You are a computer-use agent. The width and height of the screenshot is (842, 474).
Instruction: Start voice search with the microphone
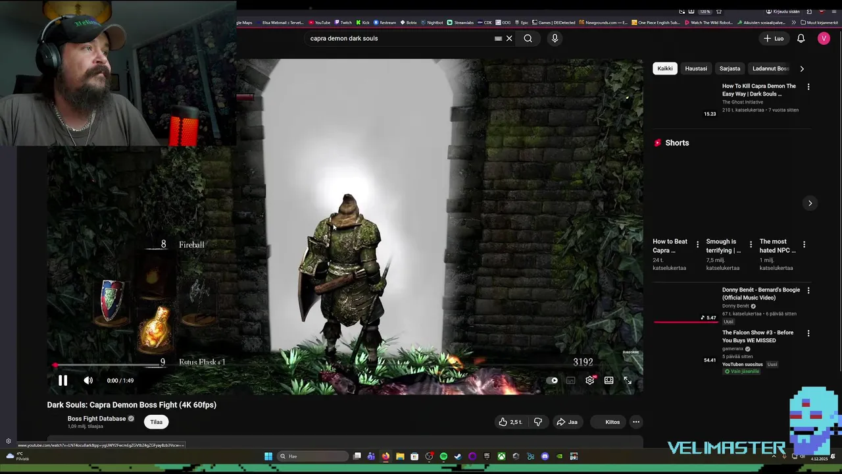[x=555, y=38]
